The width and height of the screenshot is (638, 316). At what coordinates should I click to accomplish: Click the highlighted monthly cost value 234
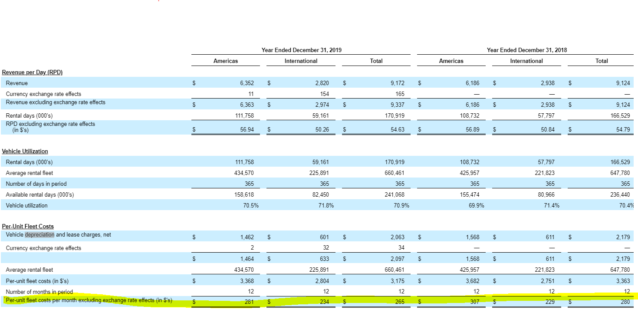point(324,302)
